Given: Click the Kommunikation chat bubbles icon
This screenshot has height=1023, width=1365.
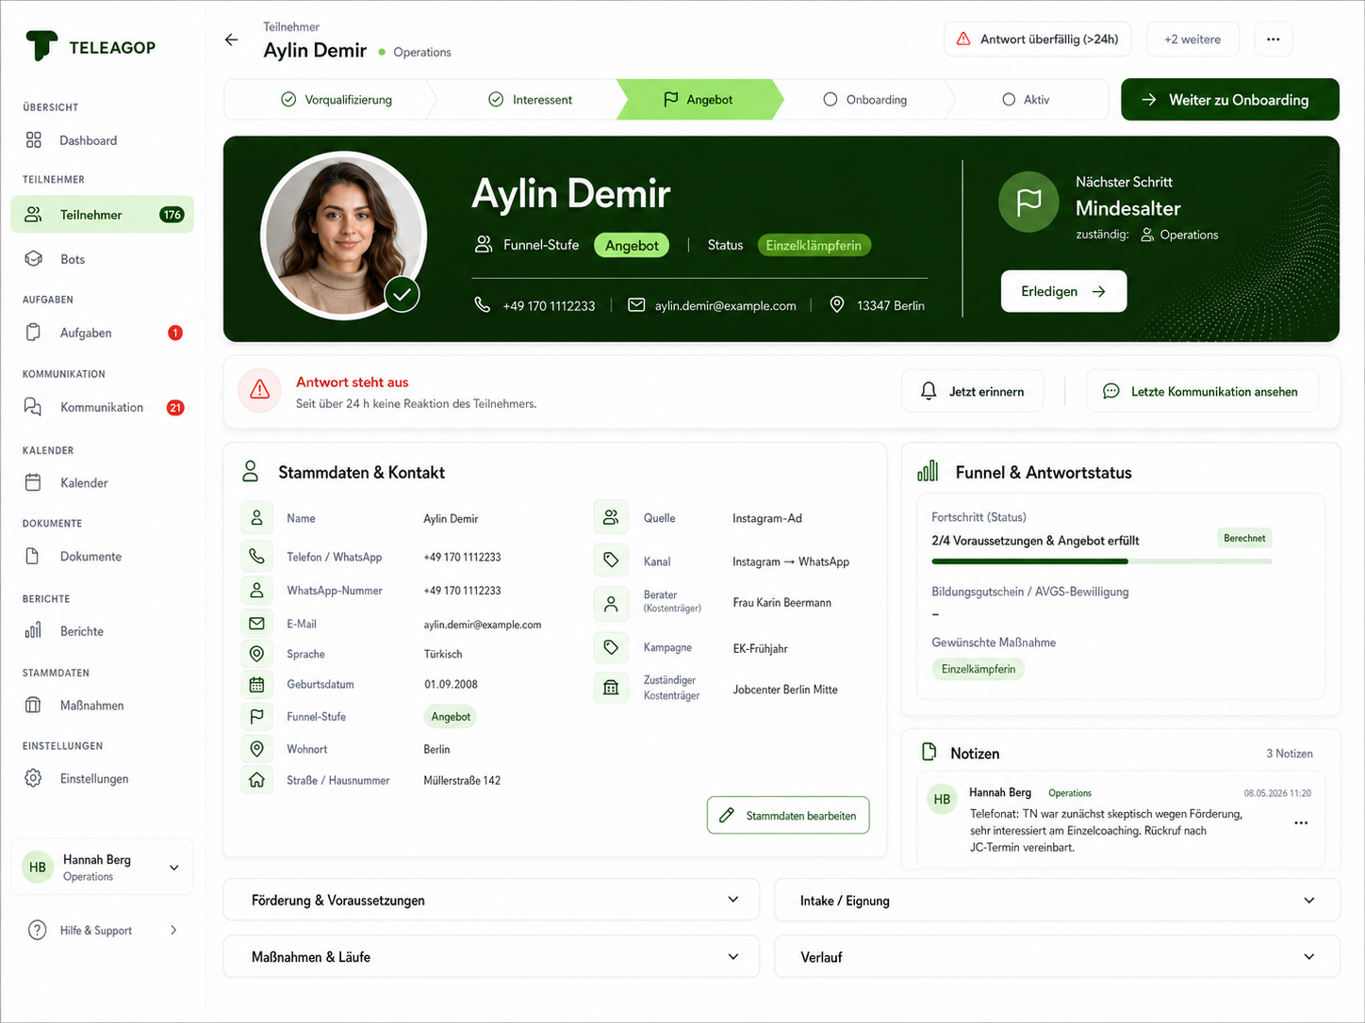Looking at the screenshot, I should coord(33,407).
